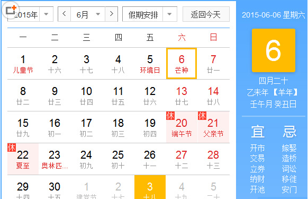This screenshot has width=308, height=199.
Task: Select June 18 初三
Action: (118, 127)
